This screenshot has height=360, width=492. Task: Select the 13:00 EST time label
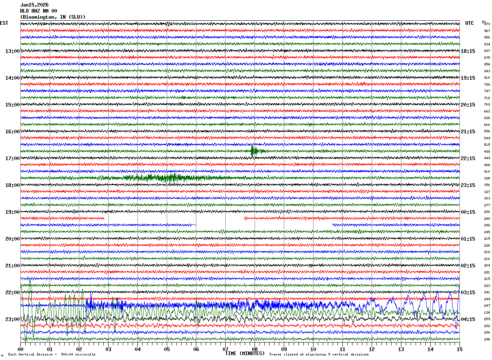pos(12,51)
